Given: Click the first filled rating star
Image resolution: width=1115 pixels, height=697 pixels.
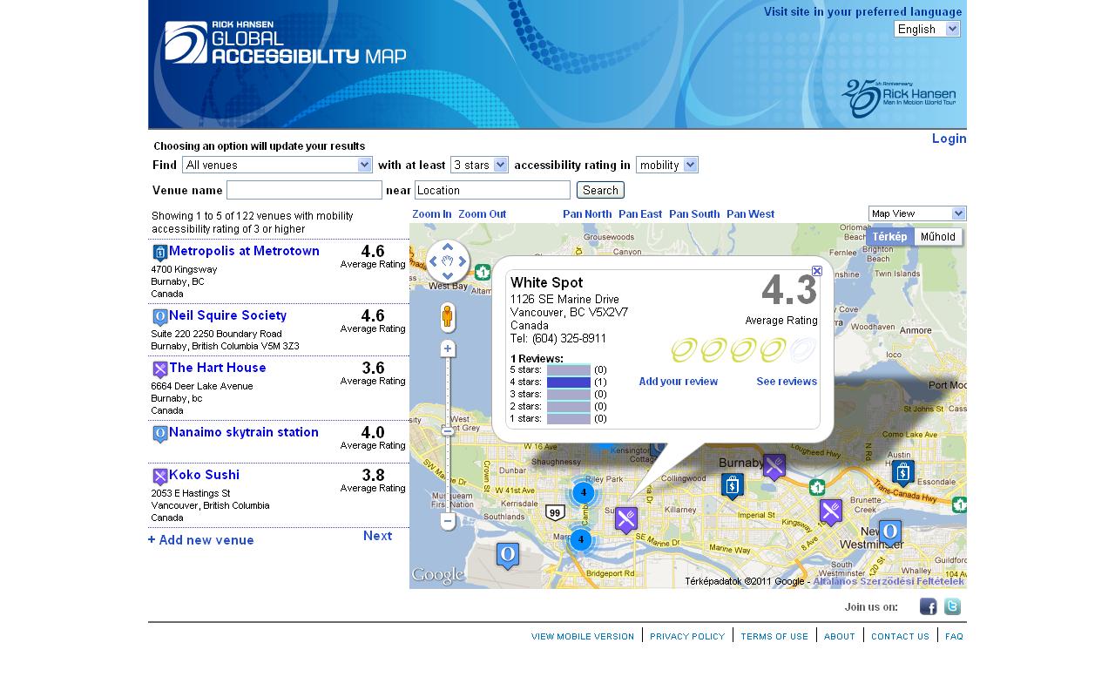Looking at the screenshot, I should click(x=685, y=350).
